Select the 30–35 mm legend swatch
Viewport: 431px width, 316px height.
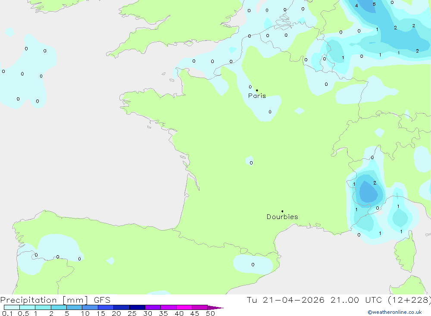pyautogui.click(x=153, y=307)
